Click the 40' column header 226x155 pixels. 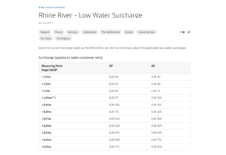(153, 66)
